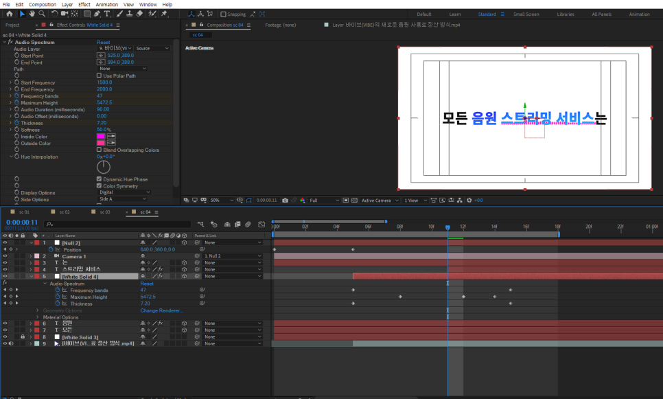
Task: Enable Motion Blur switch icon in timeline
Action: (x=248, y=225)
